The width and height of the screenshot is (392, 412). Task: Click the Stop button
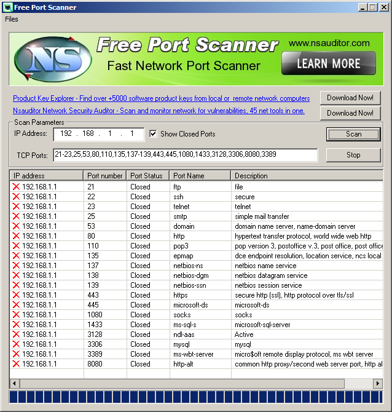[353, 155]
